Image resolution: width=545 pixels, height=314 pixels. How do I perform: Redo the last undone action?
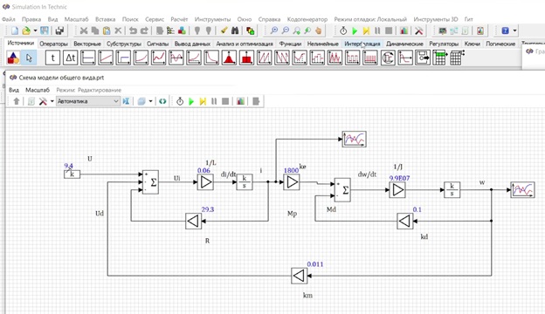tap(144, 31)
